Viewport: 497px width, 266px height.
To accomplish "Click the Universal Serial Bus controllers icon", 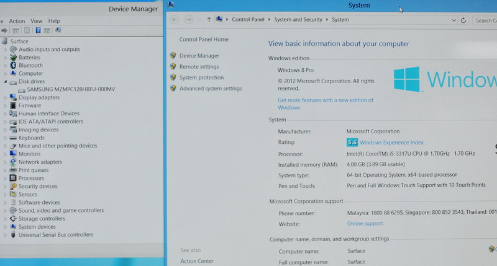I will (x=13, y=234).
